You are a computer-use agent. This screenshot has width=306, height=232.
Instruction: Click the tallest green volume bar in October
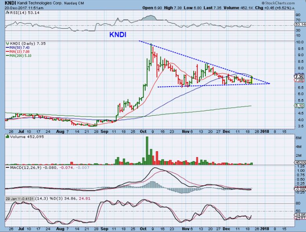click(x=147, y=151)
